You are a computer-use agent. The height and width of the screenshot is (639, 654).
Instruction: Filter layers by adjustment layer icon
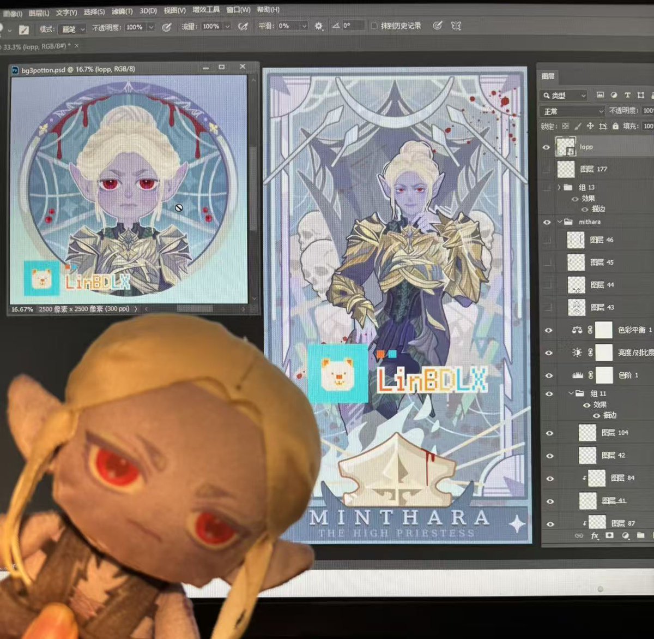(614, 95)
